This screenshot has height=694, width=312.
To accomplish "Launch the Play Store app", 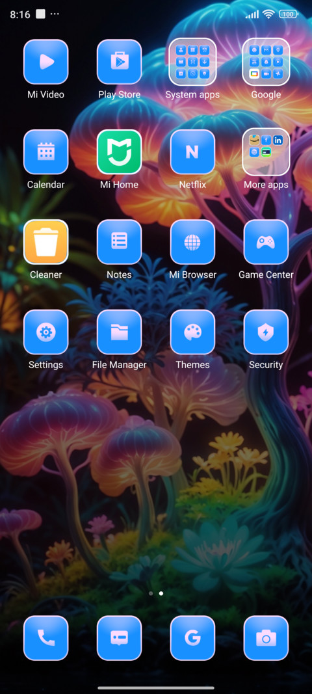I will pyautogui.click(x=119, y=62).
